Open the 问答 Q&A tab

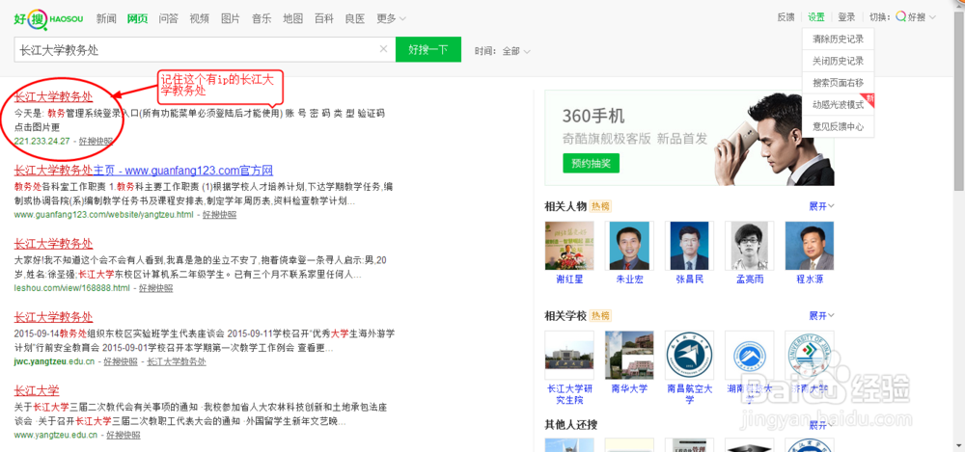[168, 18]
